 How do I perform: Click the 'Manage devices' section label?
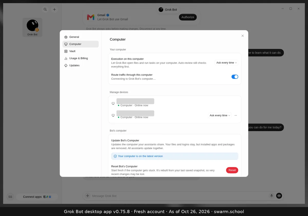click(x=119, y=92)
